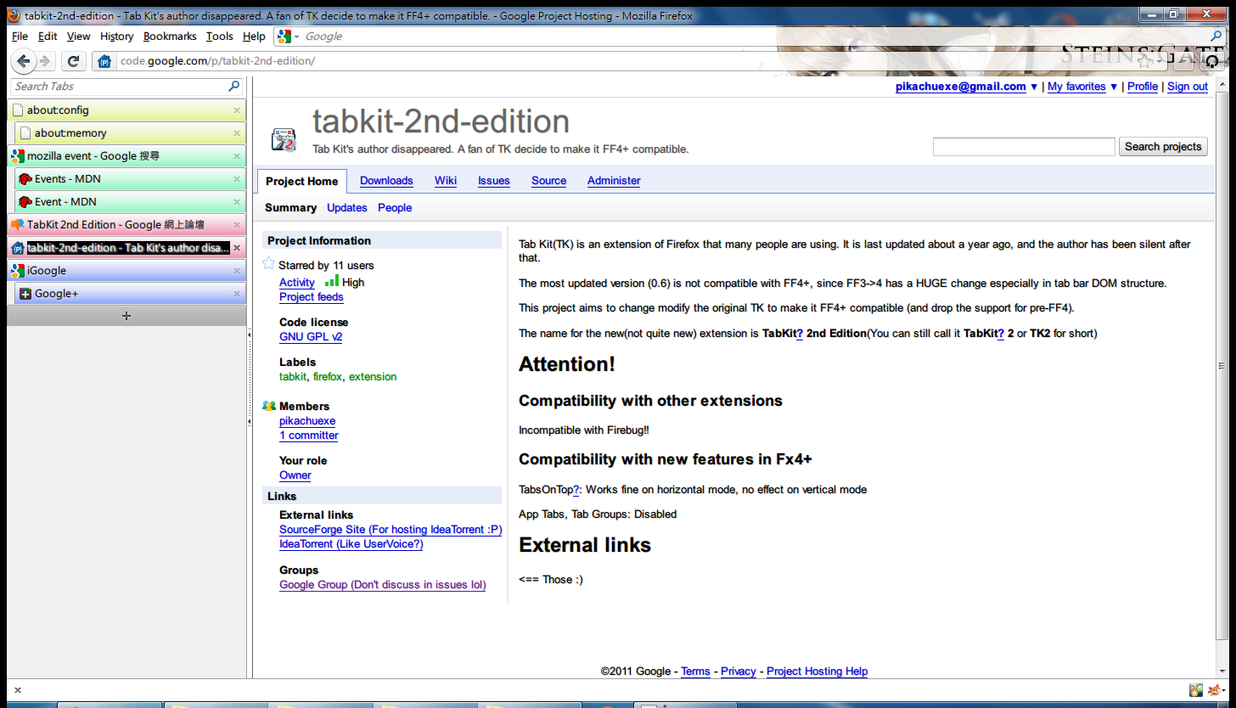Open the search engine dropdown arrow
This screenshot has width=1236, height=708.
click(297, 37)
